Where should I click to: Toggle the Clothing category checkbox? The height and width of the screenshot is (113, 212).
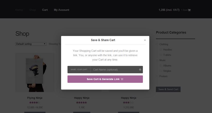pyautogui.click(x=157, y=44)
